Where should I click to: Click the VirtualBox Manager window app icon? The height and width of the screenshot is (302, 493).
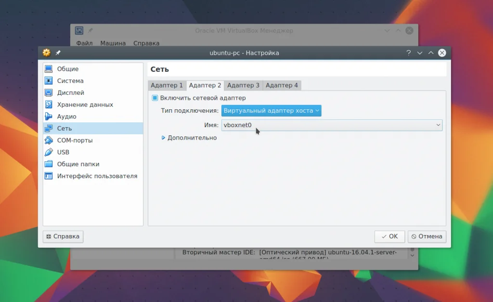pos(79,30)
